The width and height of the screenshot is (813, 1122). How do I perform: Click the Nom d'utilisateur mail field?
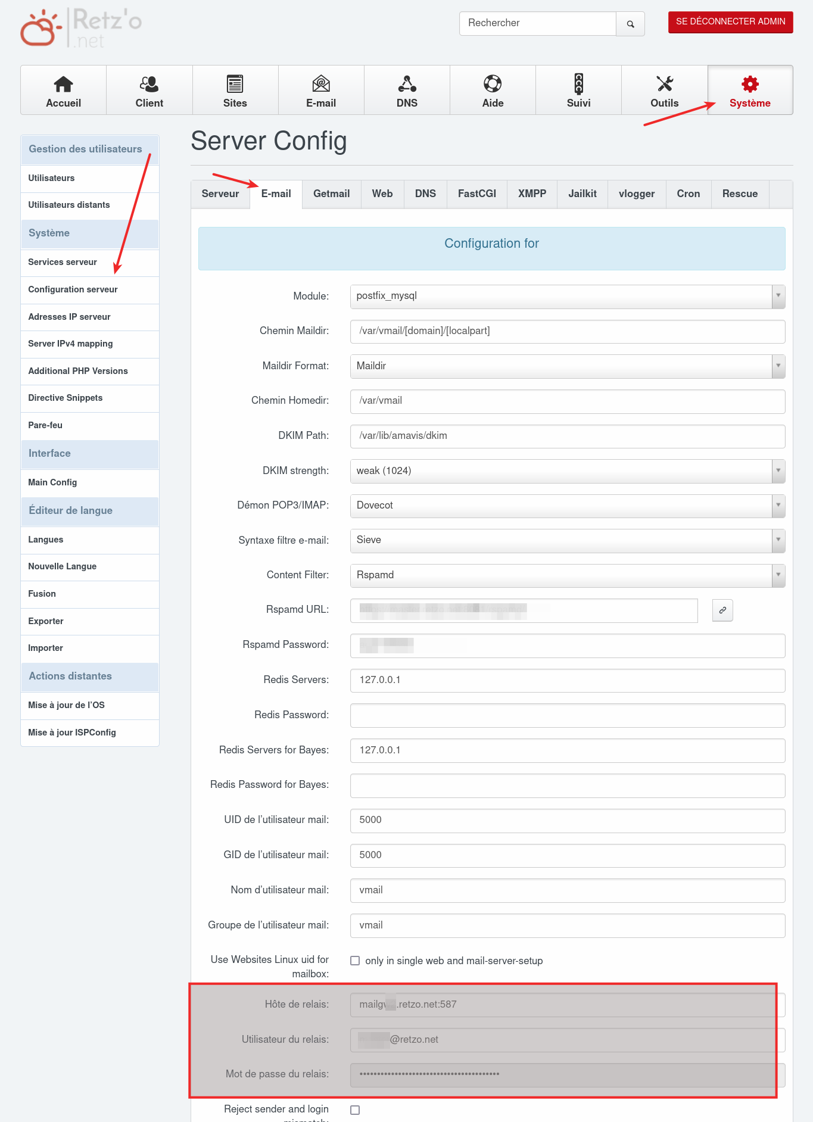[x=568, y=890]
